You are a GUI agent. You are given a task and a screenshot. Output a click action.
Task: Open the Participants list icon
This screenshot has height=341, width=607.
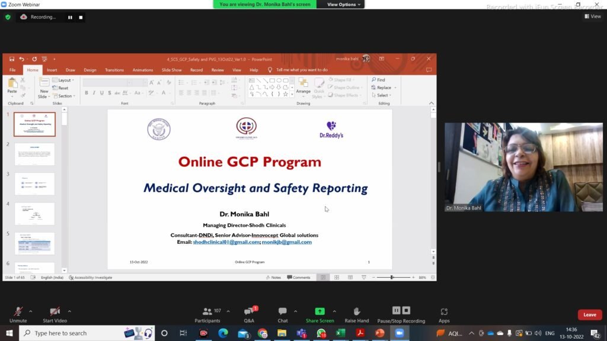click(x=207, y=311)
